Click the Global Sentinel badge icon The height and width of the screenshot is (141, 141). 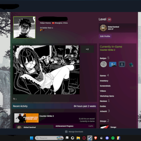(103, 28)
